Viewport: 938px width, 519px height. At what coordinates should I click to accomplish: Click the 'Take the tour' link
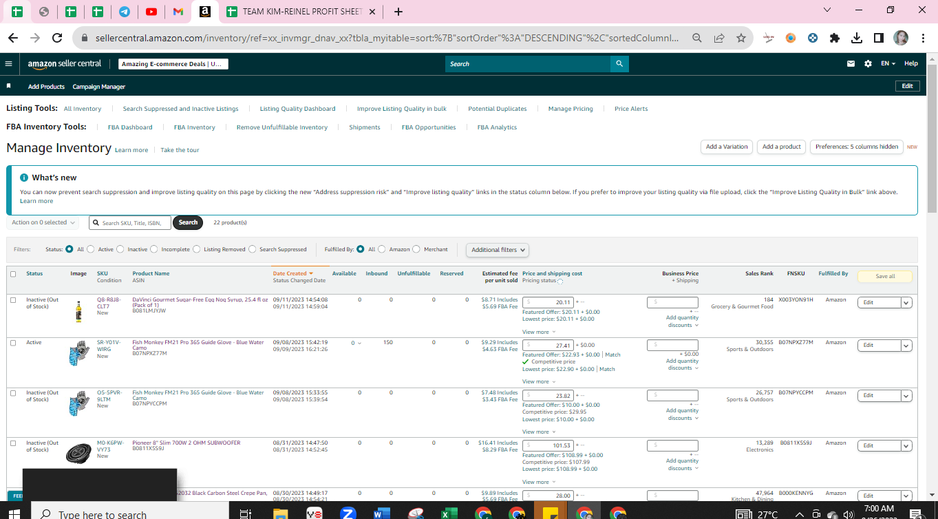180,150
